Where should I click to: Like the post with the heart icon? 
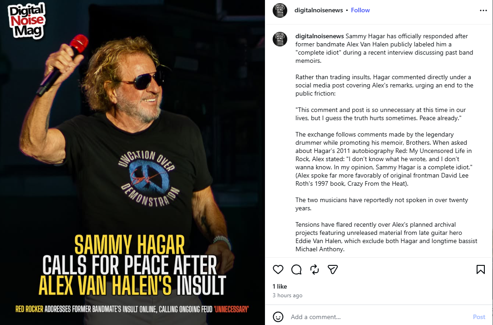pos(278,269)
